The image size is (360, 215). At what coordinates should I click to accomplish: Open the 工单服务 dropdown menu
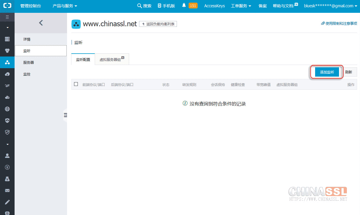[241, 6]
